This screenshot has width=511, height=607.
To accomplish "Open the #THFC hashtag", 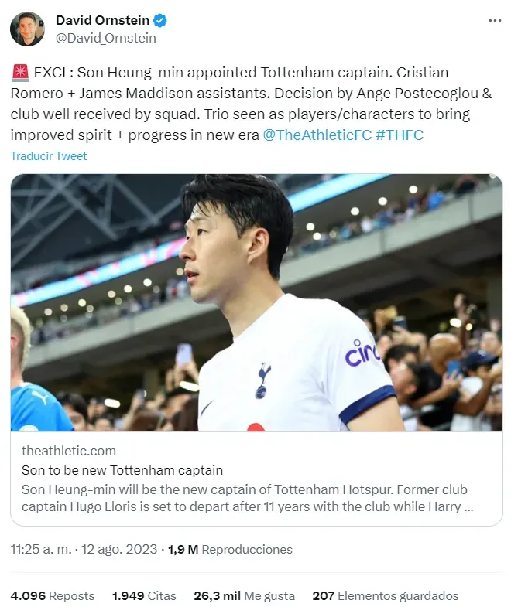I will point(400,135).
